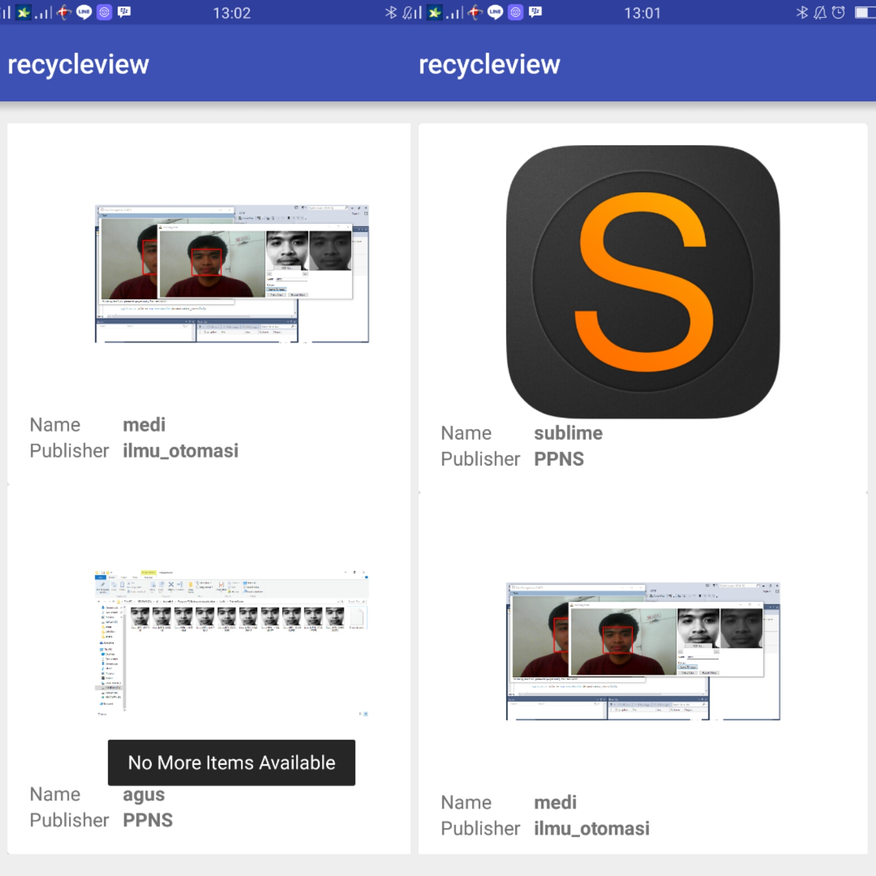Open the face detection thumbnail on right screen

tap(643, 651)
